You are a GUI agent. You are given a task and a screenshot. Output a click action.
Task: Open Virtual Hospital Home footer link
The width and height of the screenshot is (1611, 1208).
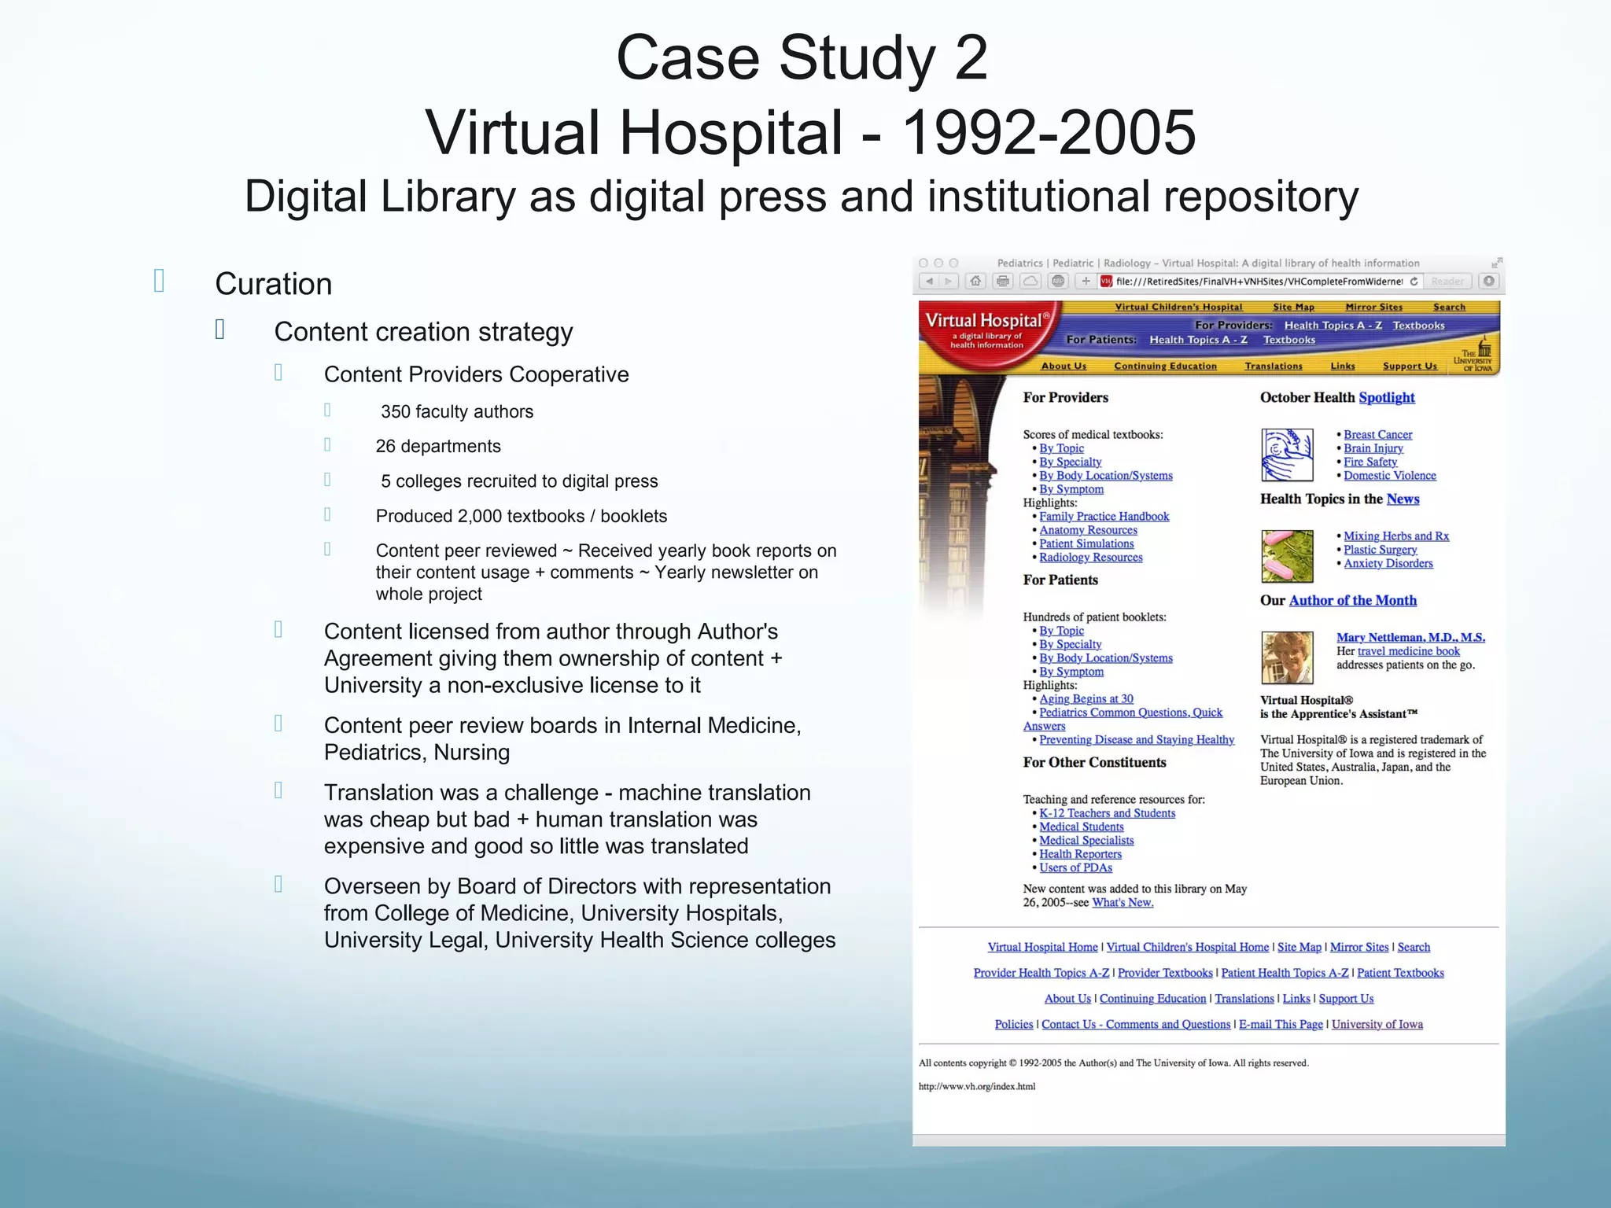tap(1042, 948)
